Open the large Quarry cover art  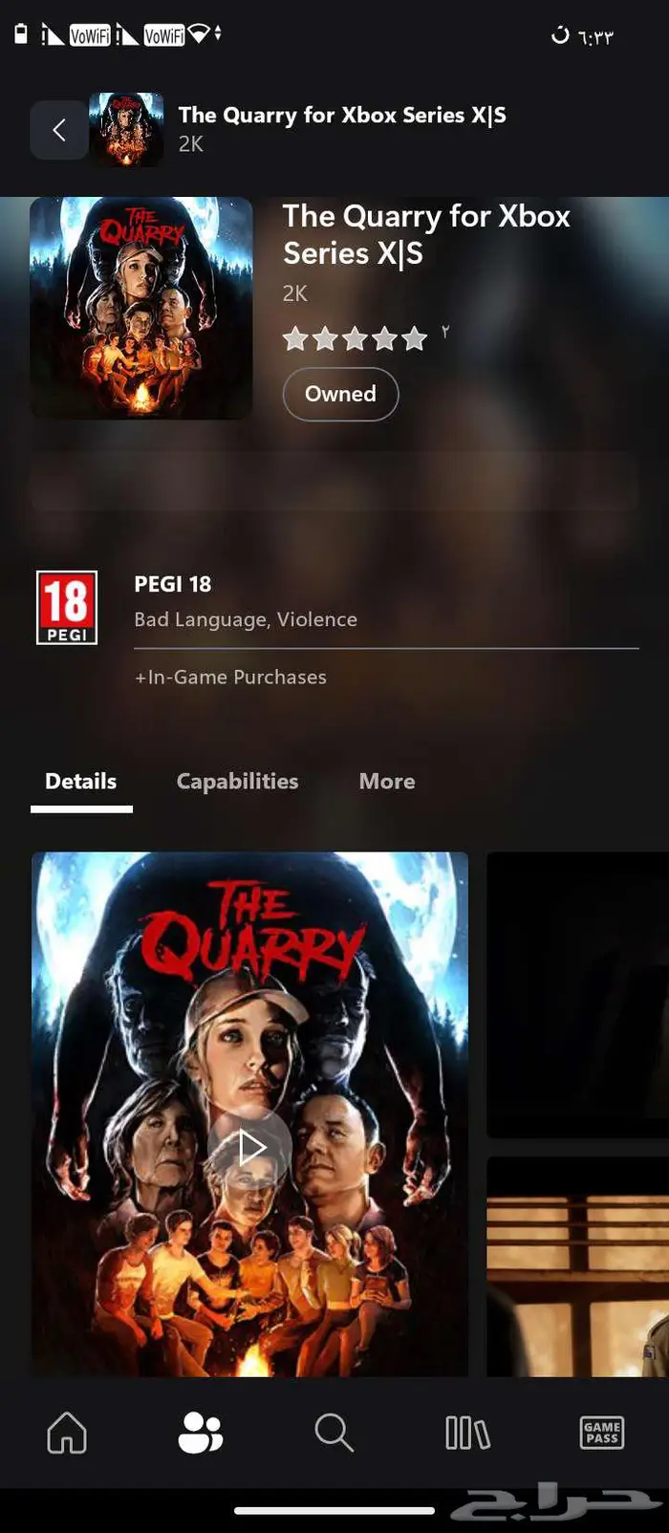pyautogui.click(x=141, y=308)
